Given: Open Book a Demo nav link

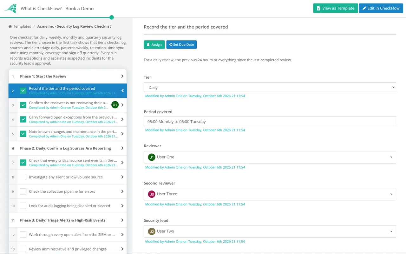Looking at the screenshot, I should pyautogui.click(x=80, y=9).
